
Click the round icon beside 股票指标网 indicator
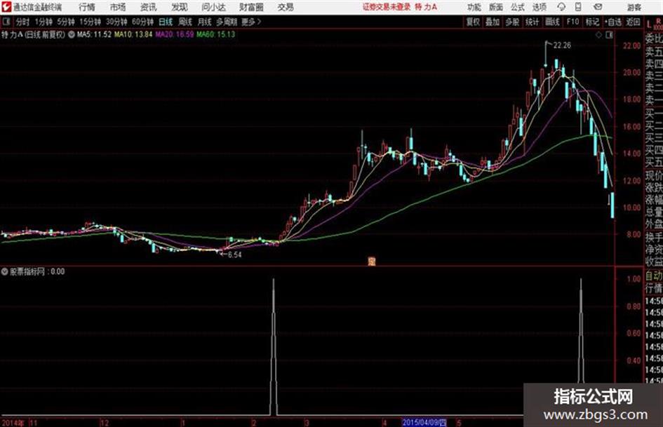point(5,271)
